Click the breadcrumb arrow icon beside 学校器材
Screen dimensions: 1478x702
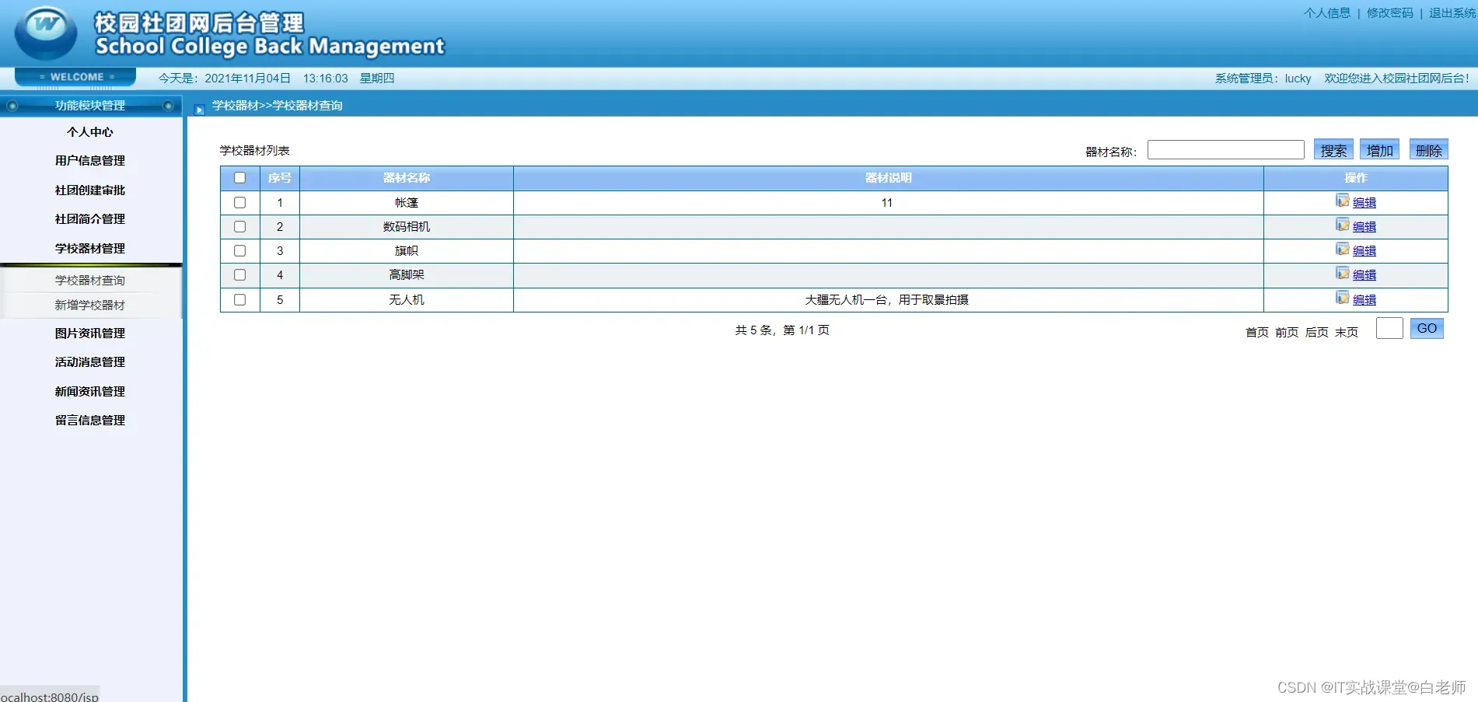[x=200, y=110]
